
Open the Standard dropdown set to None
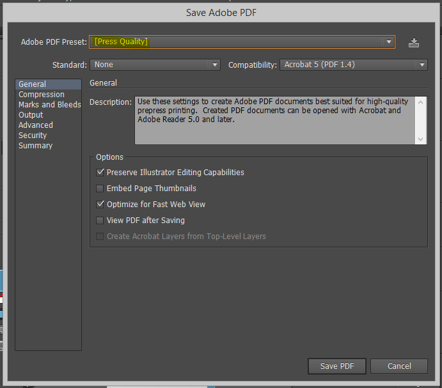click(x=155, y=65)
